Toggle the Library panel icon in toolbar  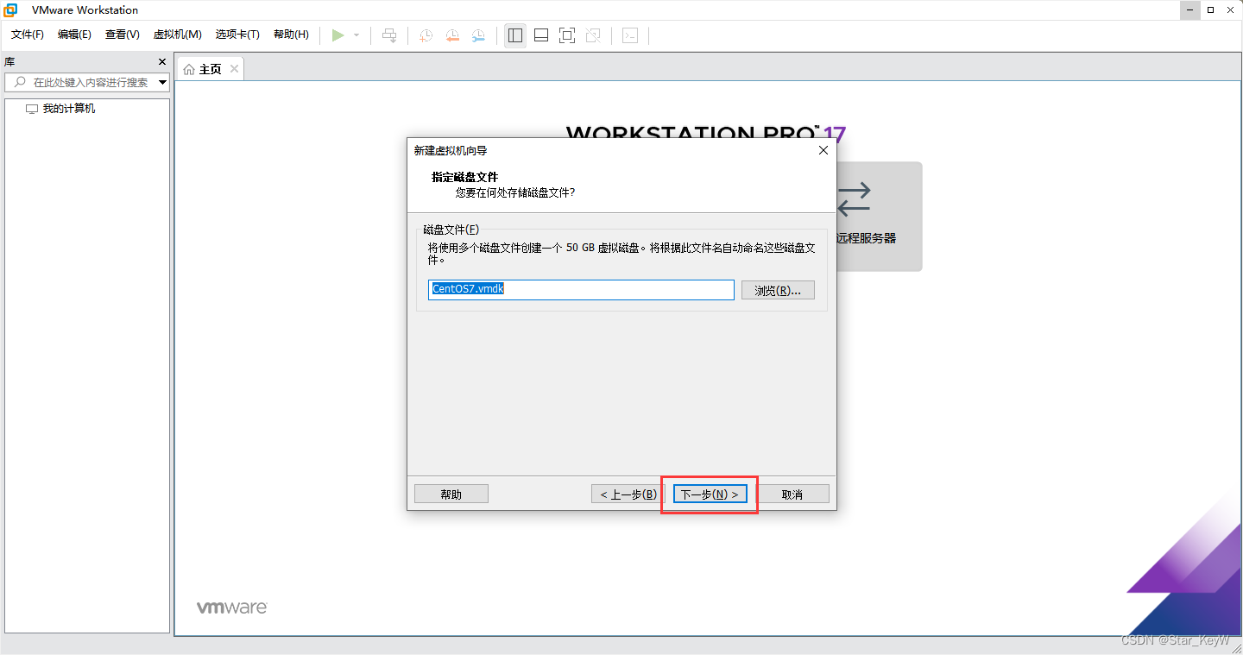(x=514, y=35)
